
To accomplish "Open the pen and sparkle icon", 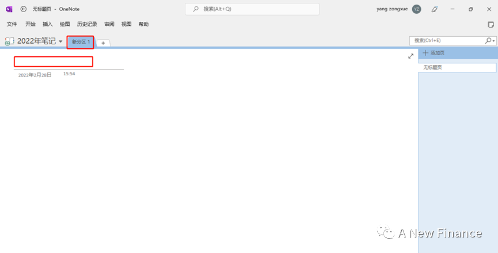I will click(x=435, y=9).
